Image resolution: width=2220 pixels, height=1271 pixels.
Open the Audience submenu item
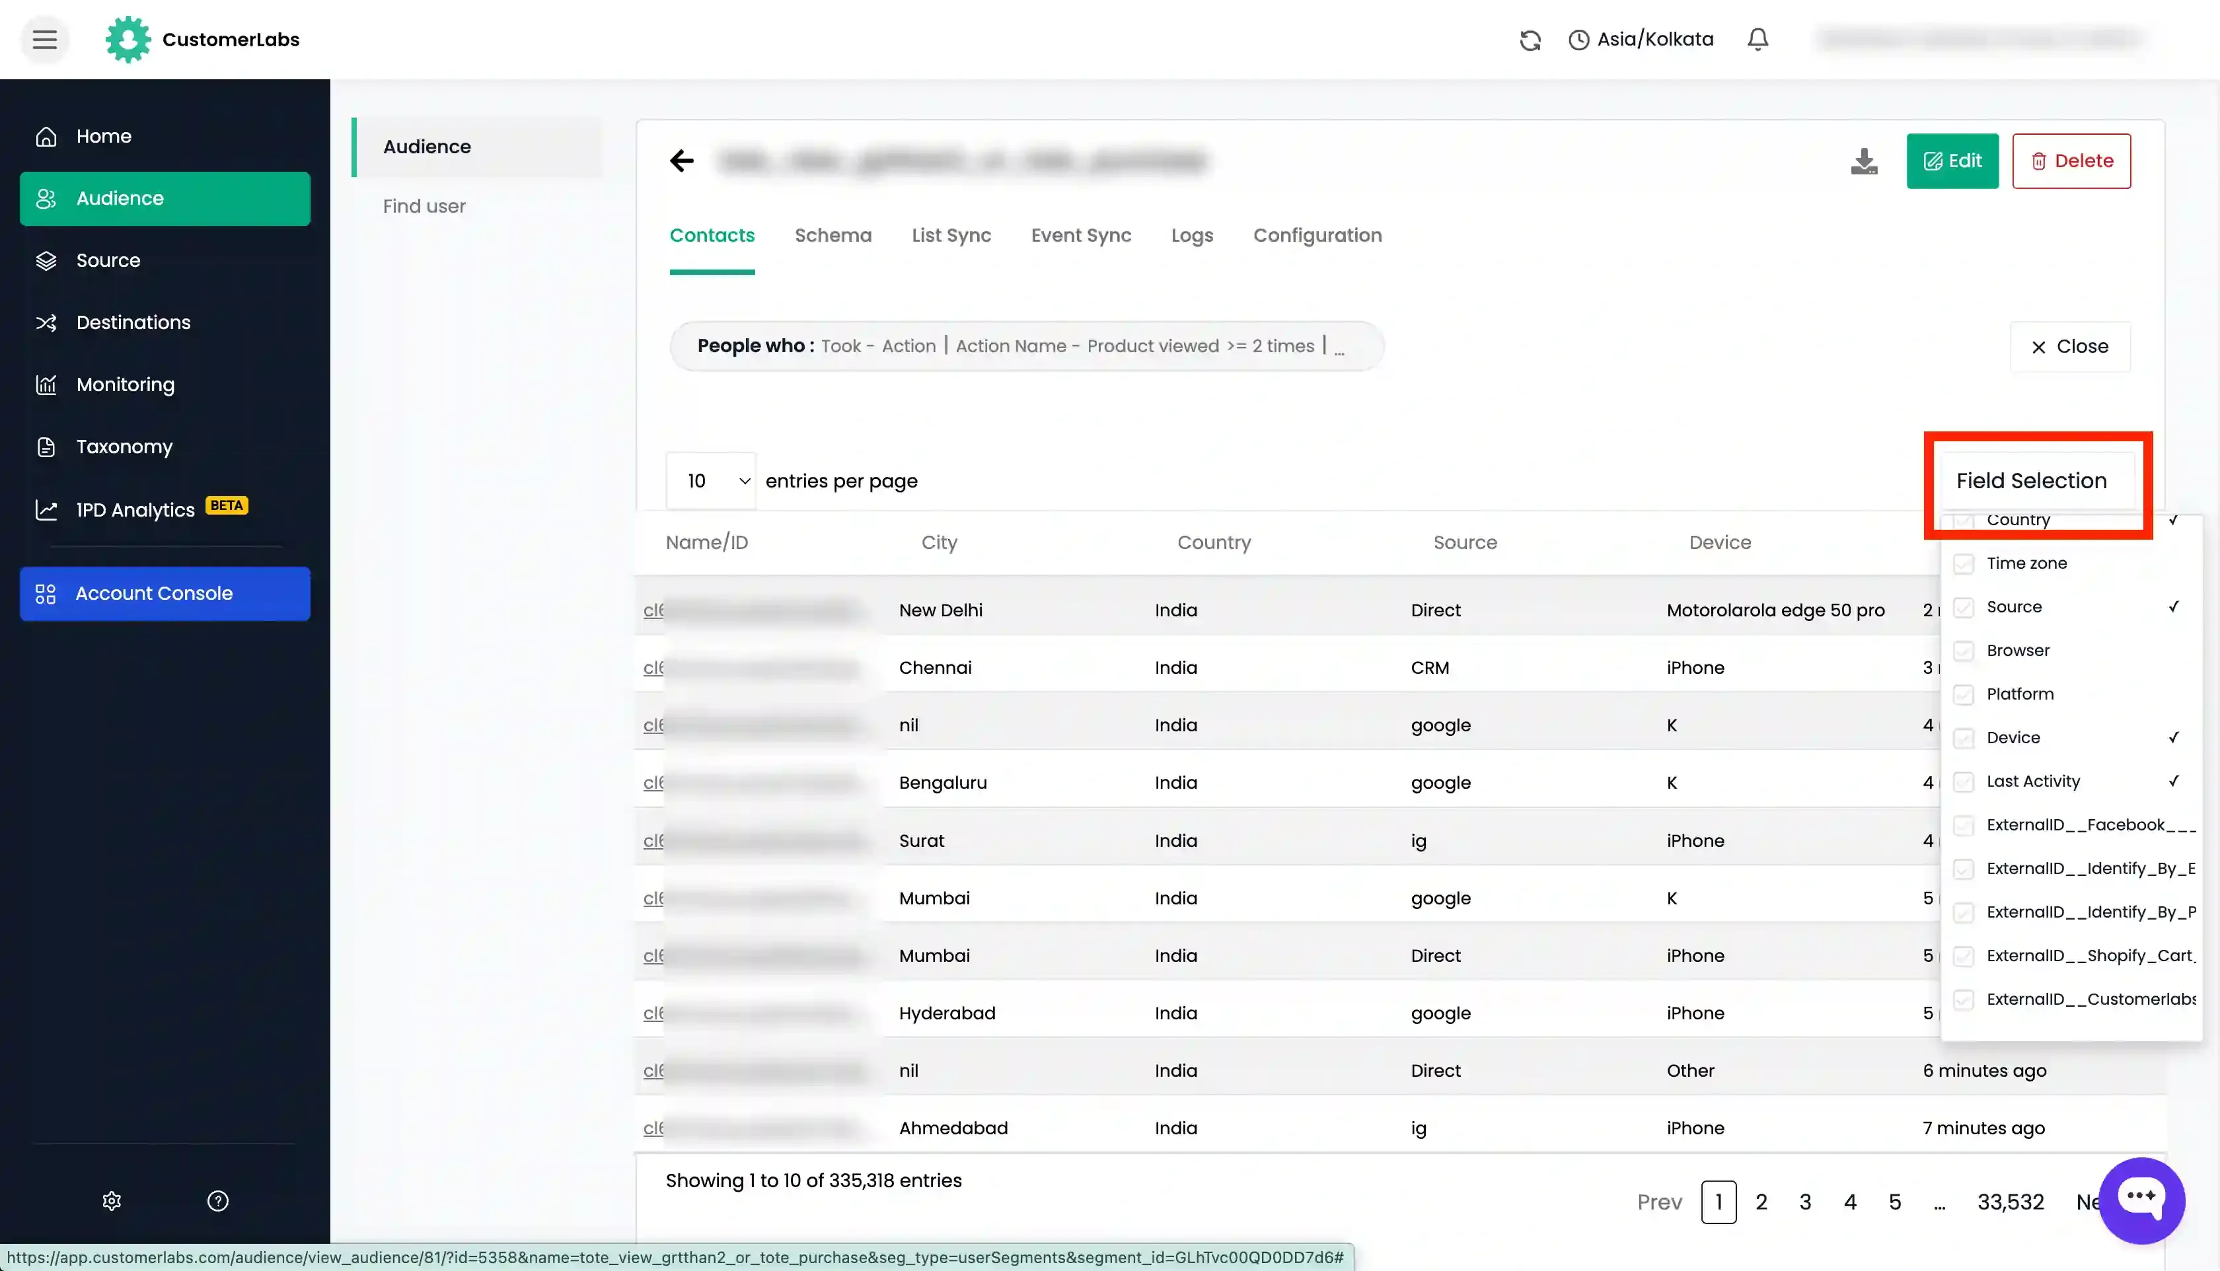tap(476, 147)
